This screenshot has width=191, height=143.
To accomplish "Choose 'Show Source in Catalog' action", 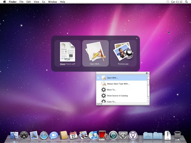I will click(122, 96).
